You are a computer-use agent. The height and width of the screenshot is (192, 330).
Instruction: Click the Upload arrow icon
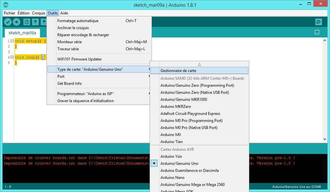point(16,22)
